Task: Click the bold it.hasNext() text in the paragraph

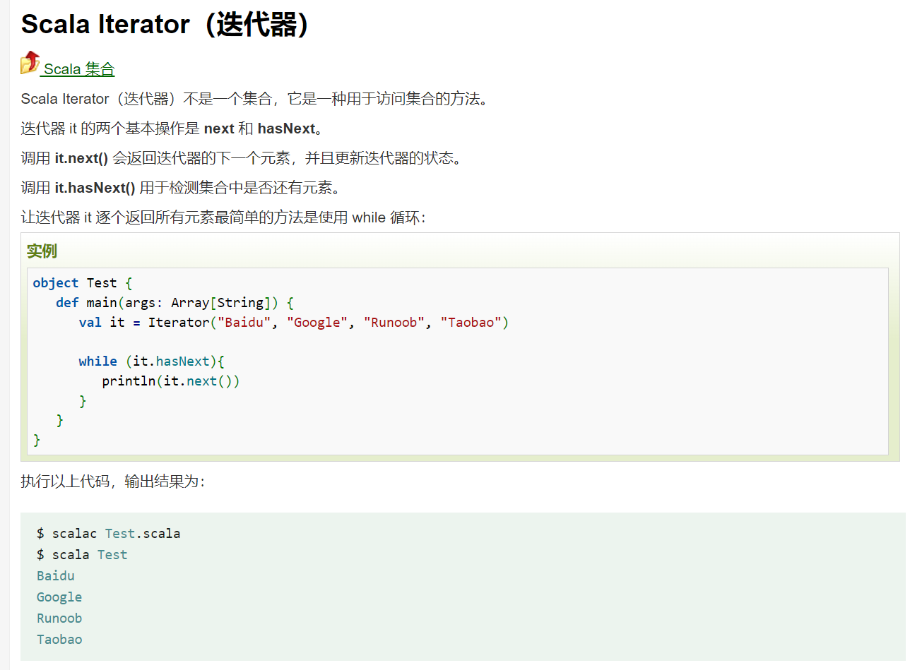Action: pyautogui.click(x=95, y=188)
